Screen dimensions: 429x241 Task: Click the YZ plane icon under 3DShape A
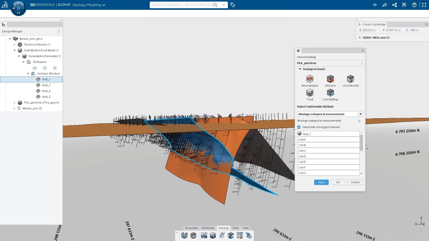(x=45, y=68)
